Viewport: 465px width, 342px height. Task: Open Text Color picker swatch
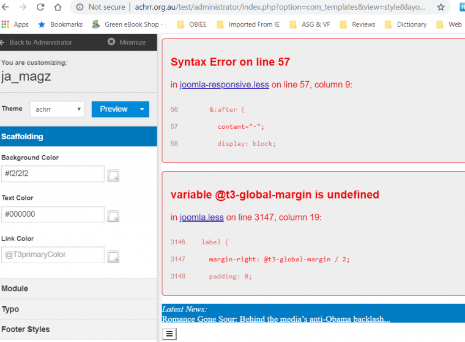tap(113, 216)
